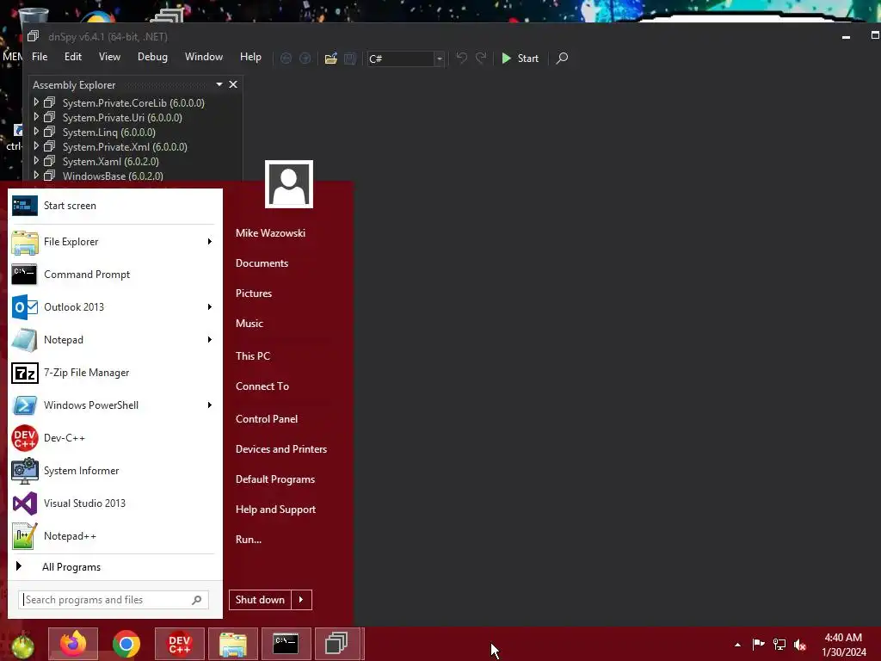Click the undo icon in dnSpy toolbar
This screenshot has width=881, height=661.
coord(461,58)
